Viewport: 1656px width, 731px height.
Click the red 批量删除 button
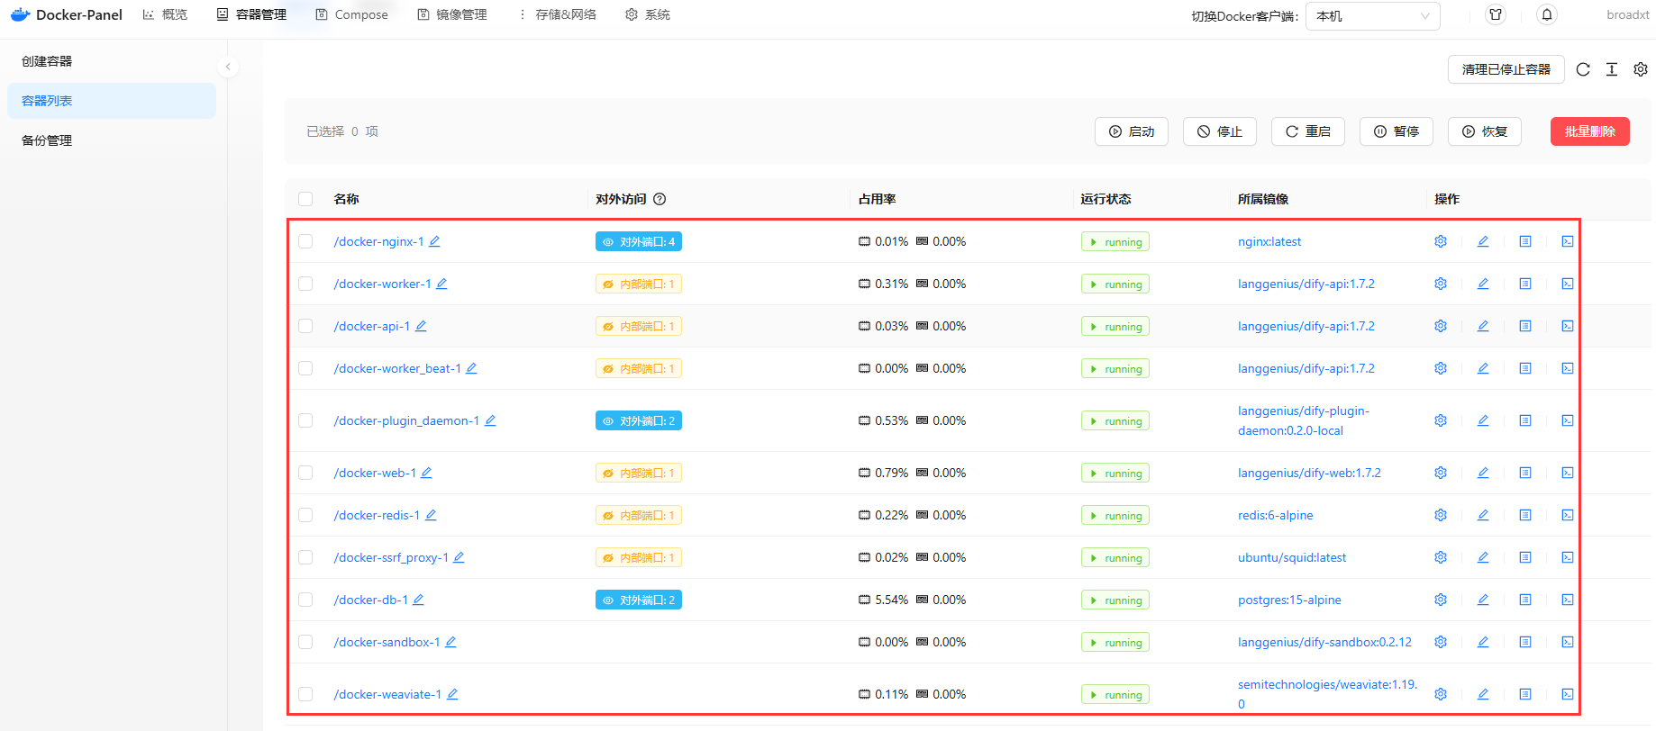(1589, 131)
